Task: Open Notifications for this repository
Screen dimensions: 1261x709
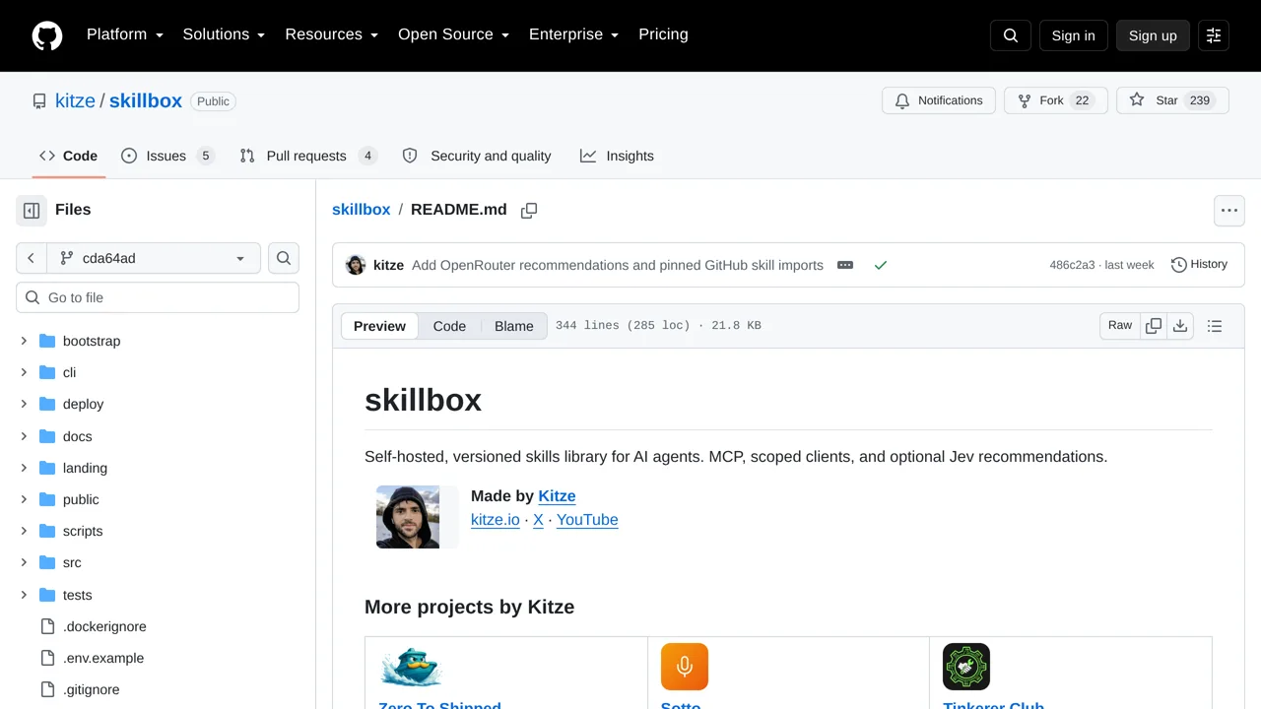Action: pos(939,100)
